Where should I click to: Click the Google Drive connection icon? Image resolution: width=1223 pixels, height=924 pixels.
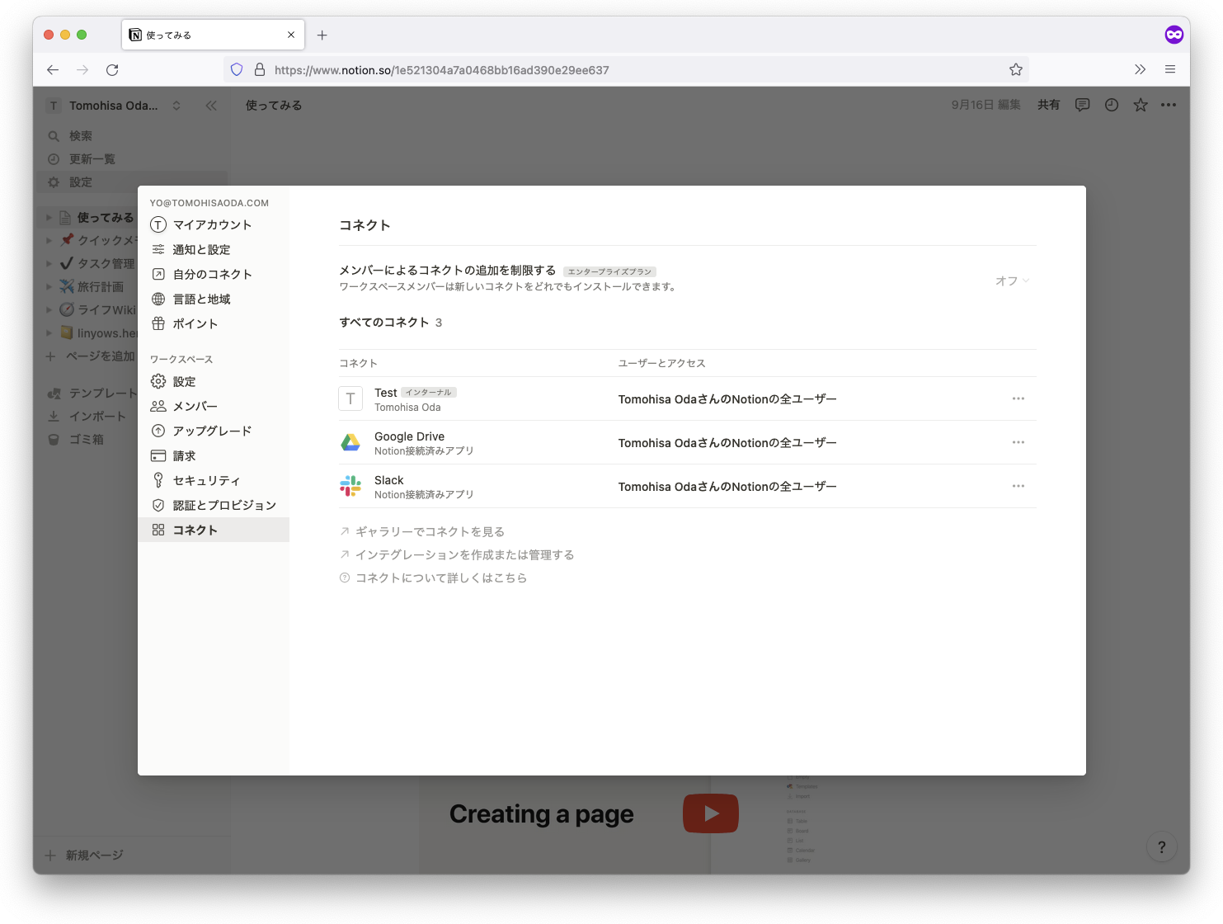[x=350, y=442]
